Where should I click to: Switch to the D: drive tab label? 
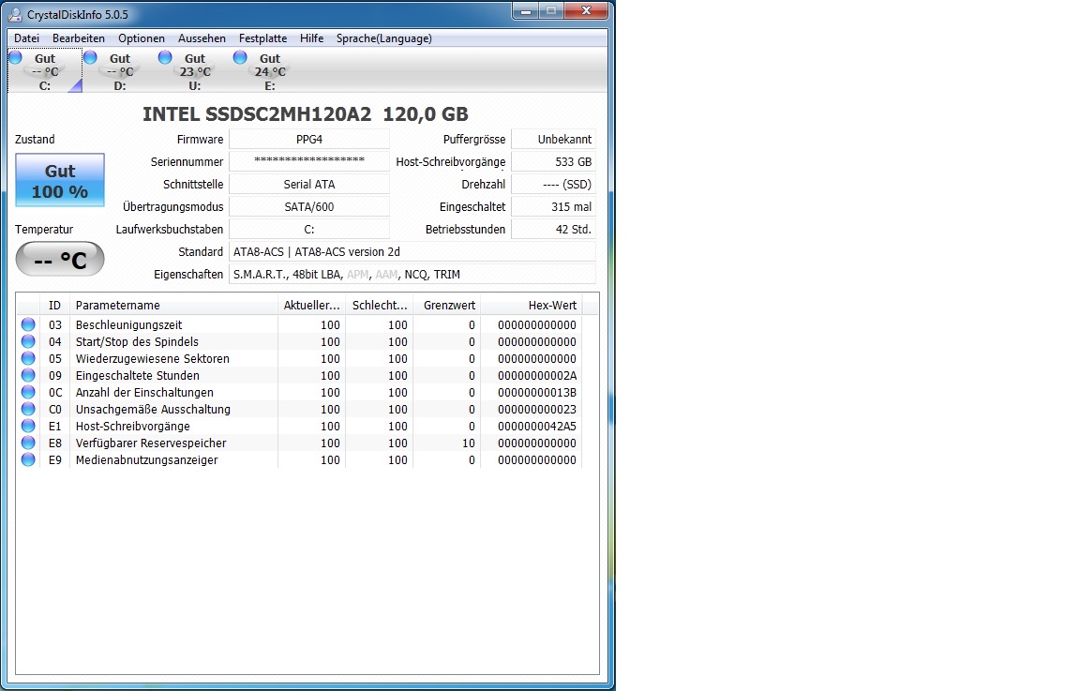click(120, 86)
